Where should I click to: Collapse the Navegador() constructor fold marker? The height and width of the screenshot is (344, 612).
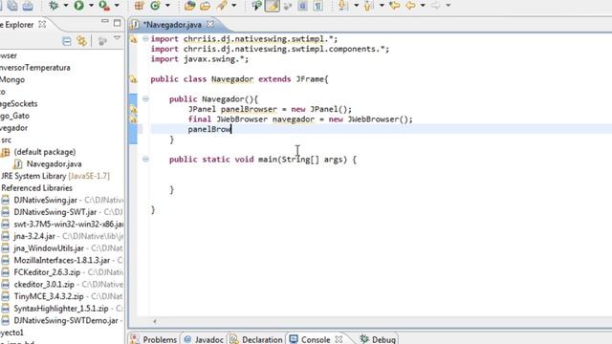point(145,99)
